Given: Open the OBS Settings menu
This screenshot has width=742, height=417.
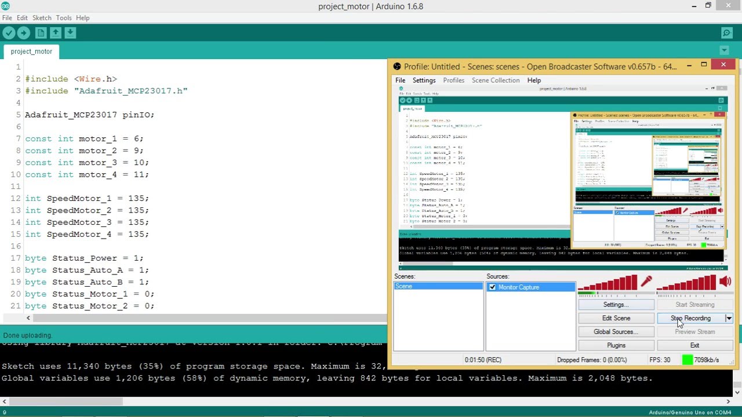Looking at the screenshot, I should click(424, 81).
